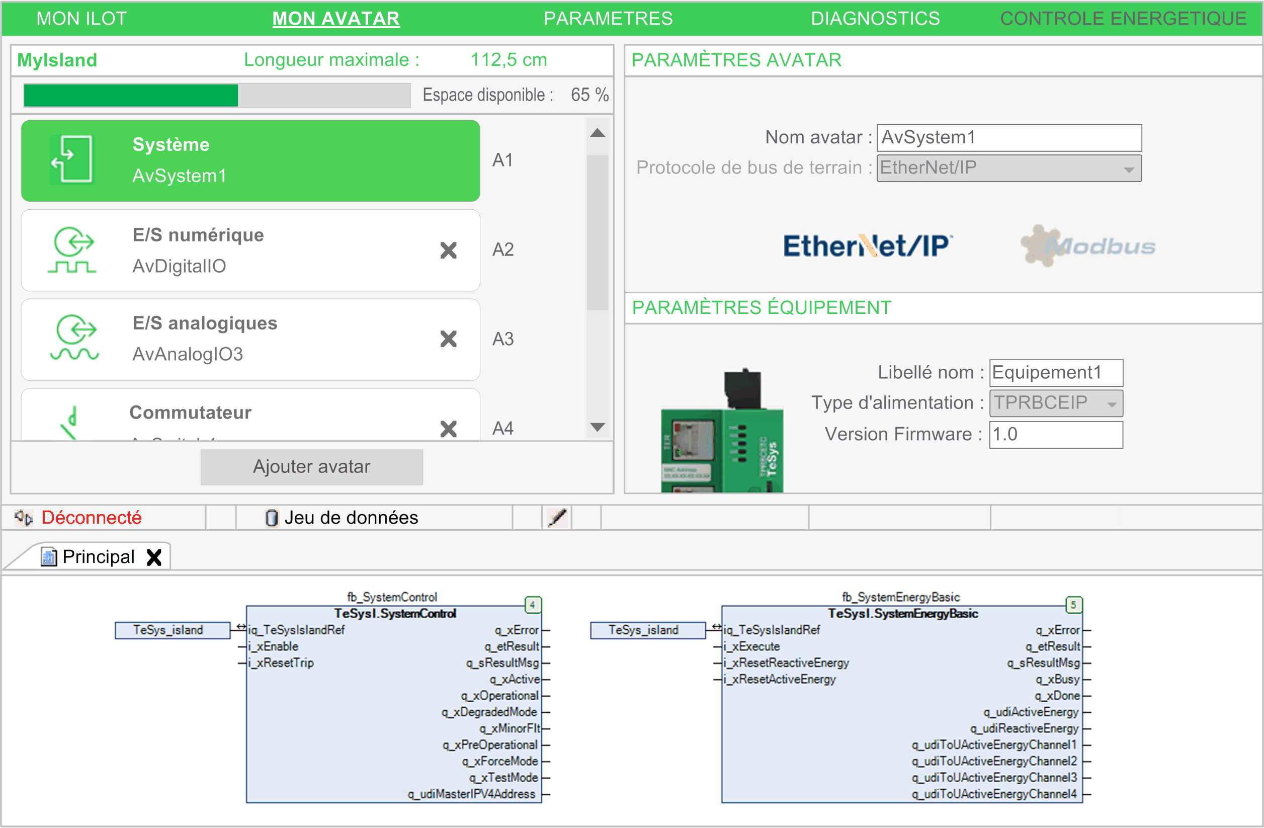Click the E/S numérique avatar icon

(x=73, y=250)
